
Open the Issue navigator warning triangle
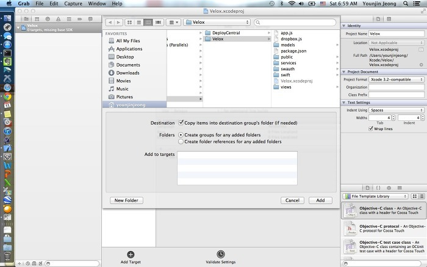tap(59, 19)
